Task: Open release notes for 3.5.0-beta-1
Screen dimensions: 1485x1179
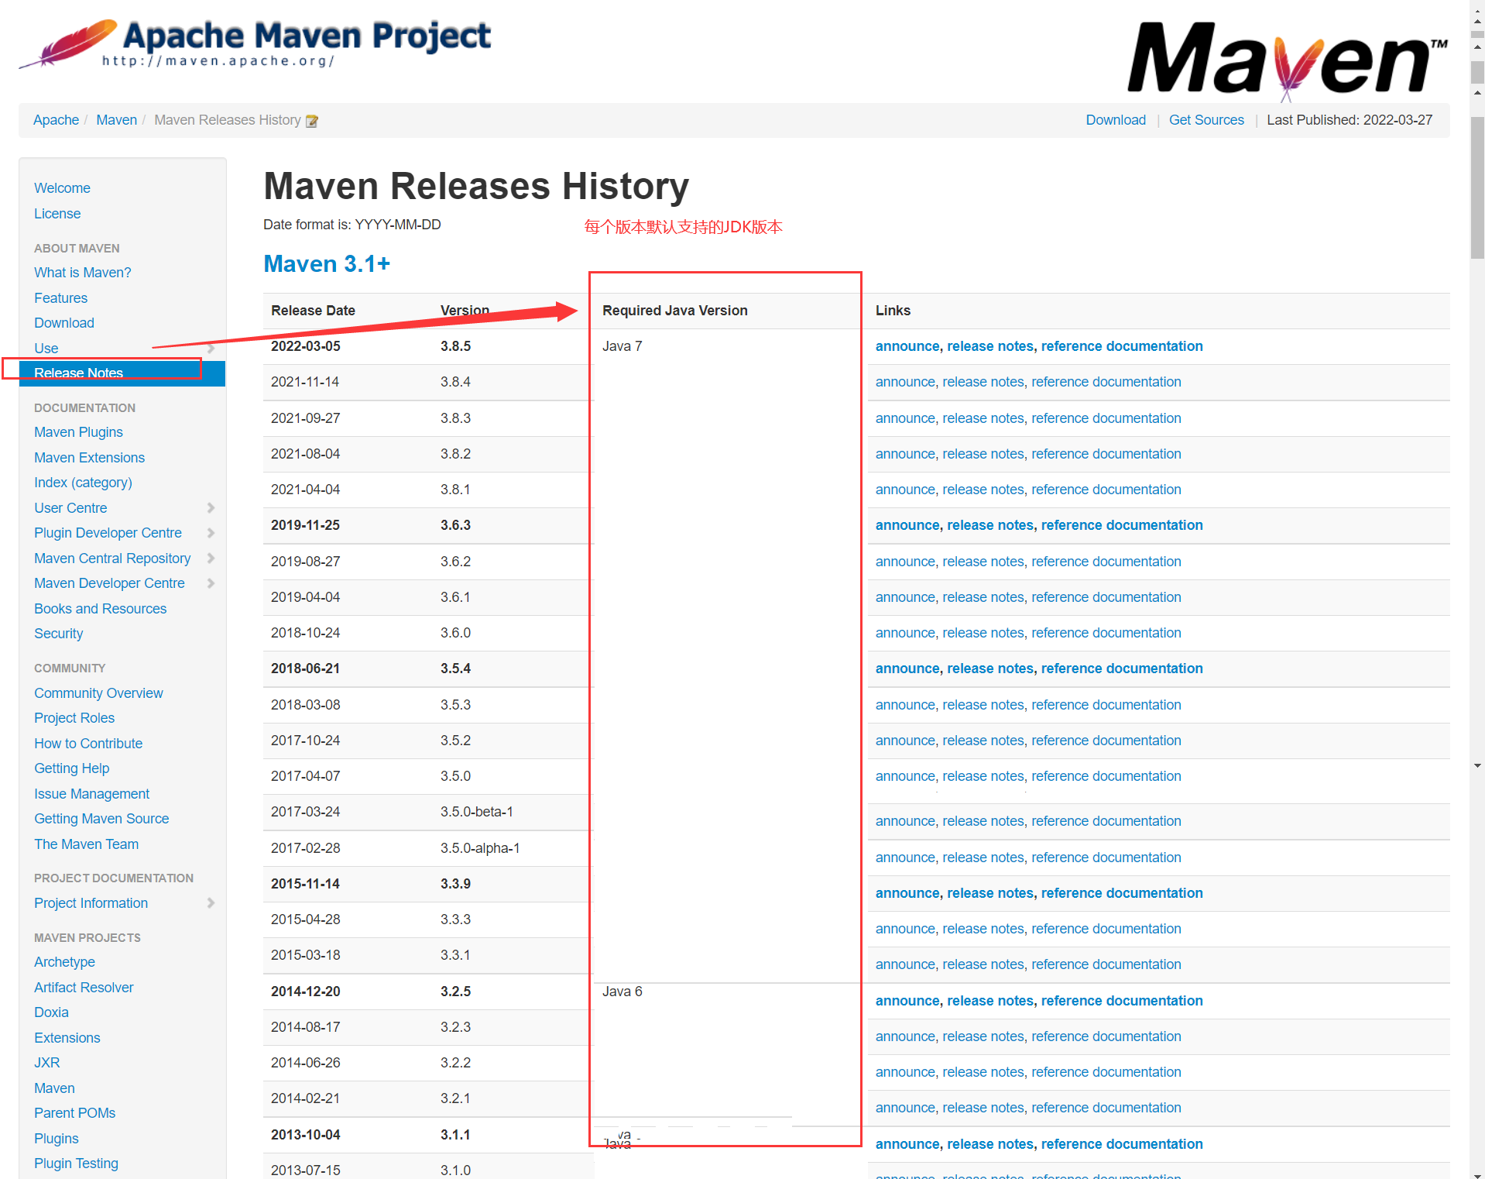Action: (x=983, y=821)
